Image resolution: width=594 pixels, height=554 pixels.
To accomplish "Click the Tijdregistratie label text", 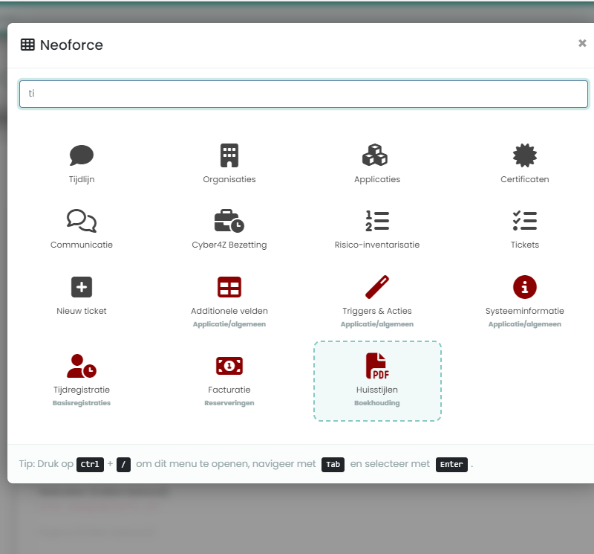I will (x=82, y=390).
